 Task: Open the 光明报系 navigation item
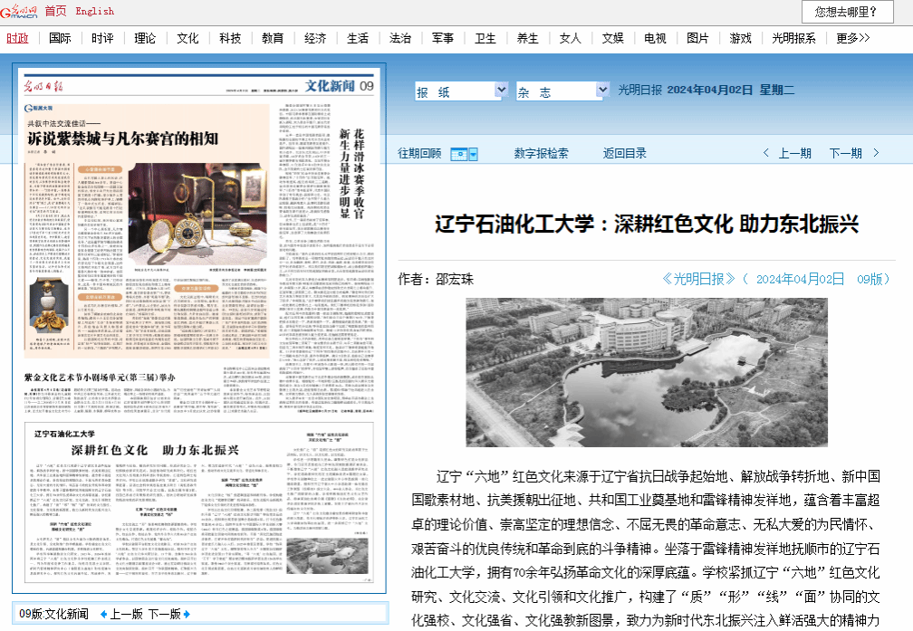793,38
